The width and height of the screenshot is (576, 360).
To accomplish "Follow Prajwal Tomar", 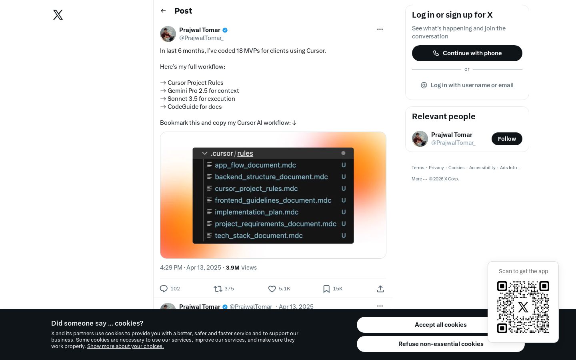I will (507, 139).
